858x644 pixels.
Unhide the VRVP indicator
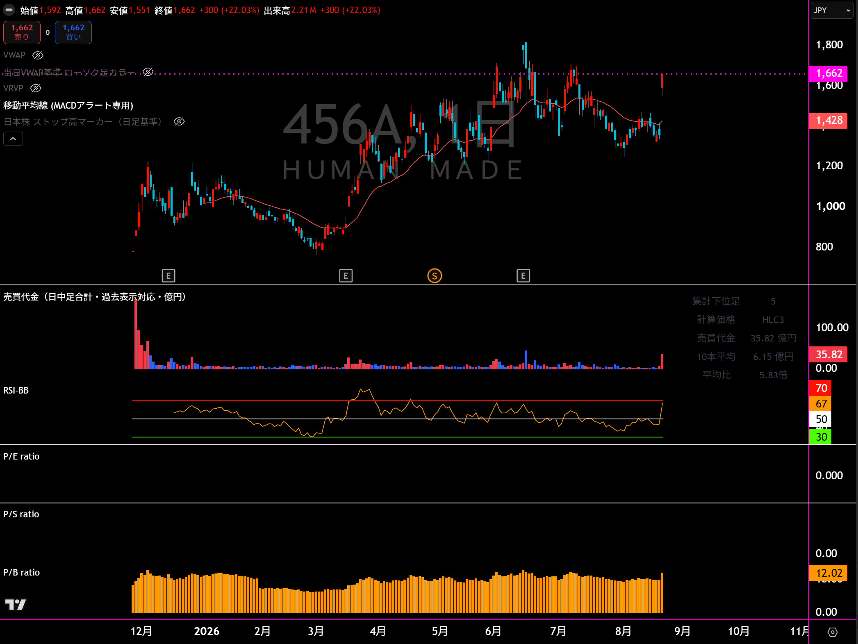click(x=36, y=88)
